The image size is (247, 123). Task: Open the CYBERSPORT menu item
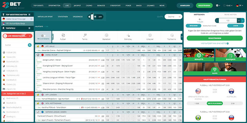115,6
